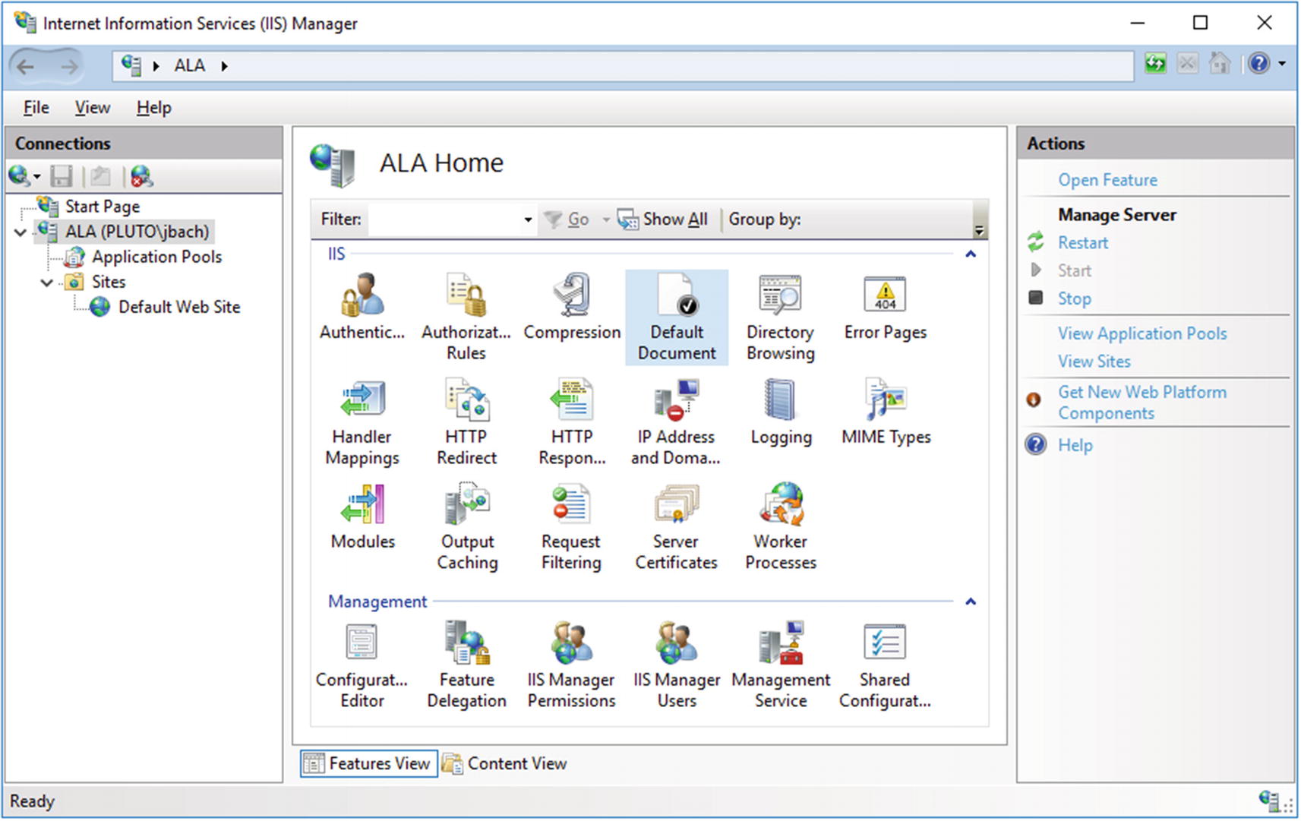The height and width of the screenshot is (821, 1301).
Task: Click the View Sites link
Action: [x=1094, y=362]
